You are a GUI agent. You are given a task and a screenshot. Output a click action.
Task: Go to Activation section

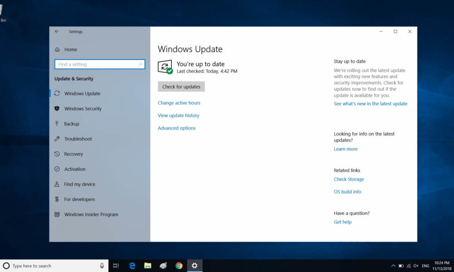[99, 169]
